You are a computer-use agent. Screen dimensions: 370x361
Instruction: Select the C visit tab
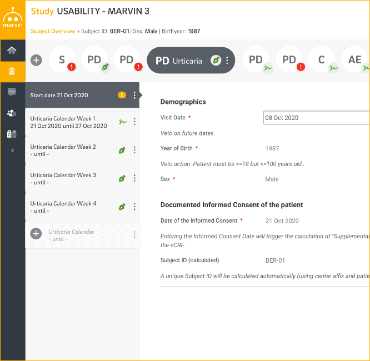[x=322, y=60]
